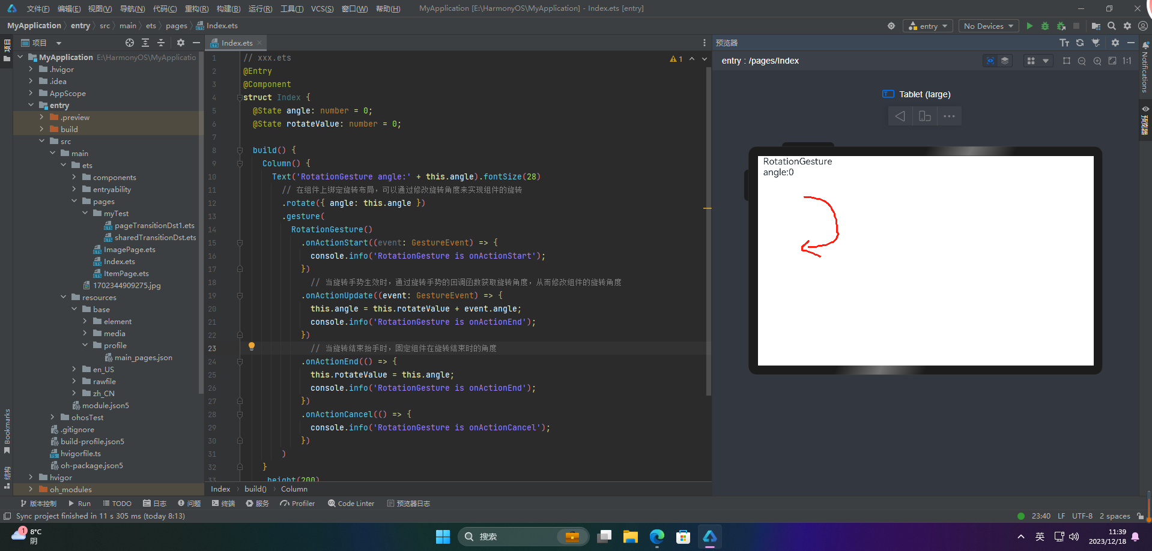Fit the preview to the window
1152x551 pixels.
[x=1112, y=61]
